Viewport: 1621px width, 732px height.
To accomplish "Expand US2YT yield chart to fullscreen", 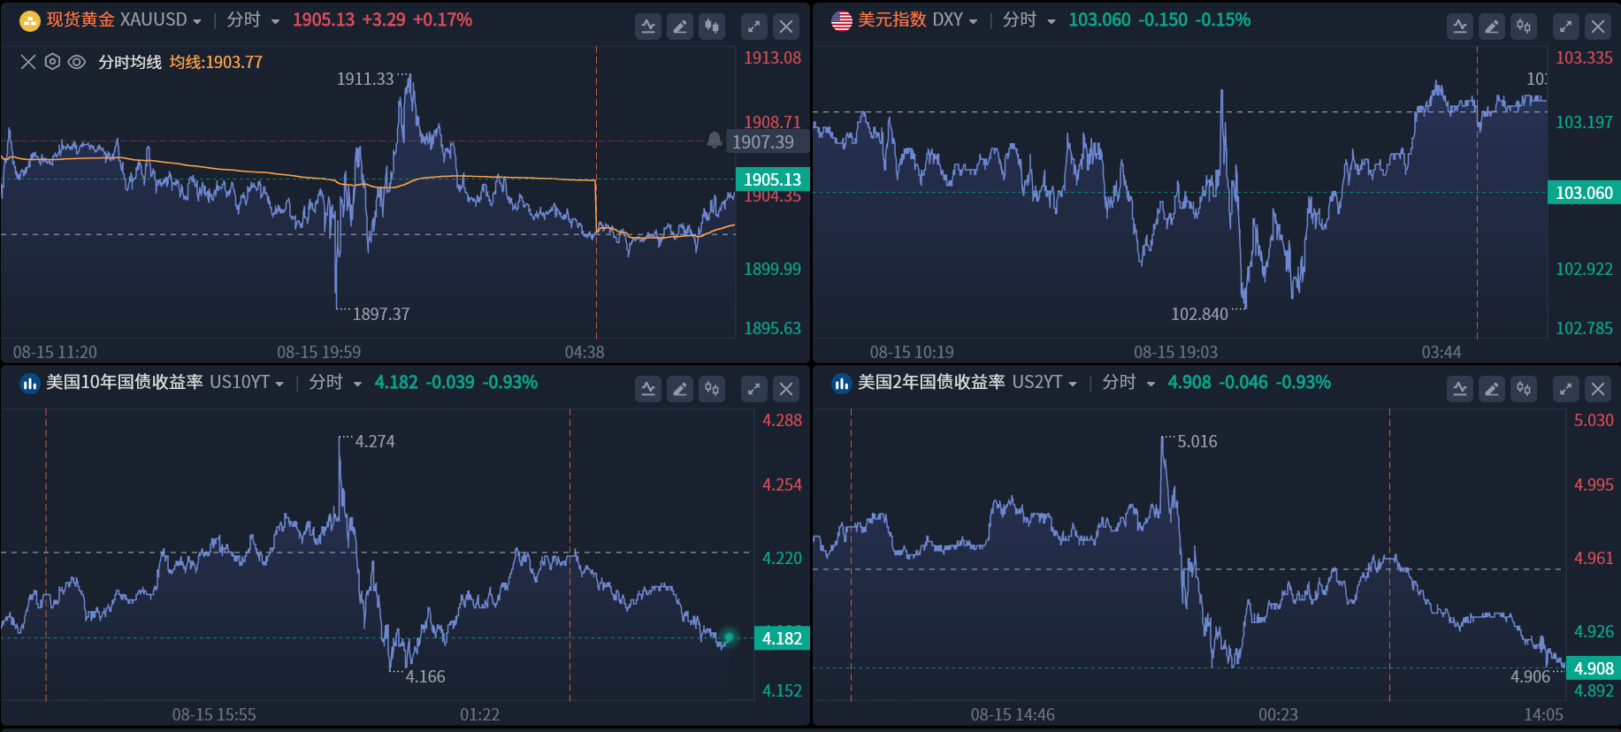I will pyautogui.click(x=1566, y=389).
